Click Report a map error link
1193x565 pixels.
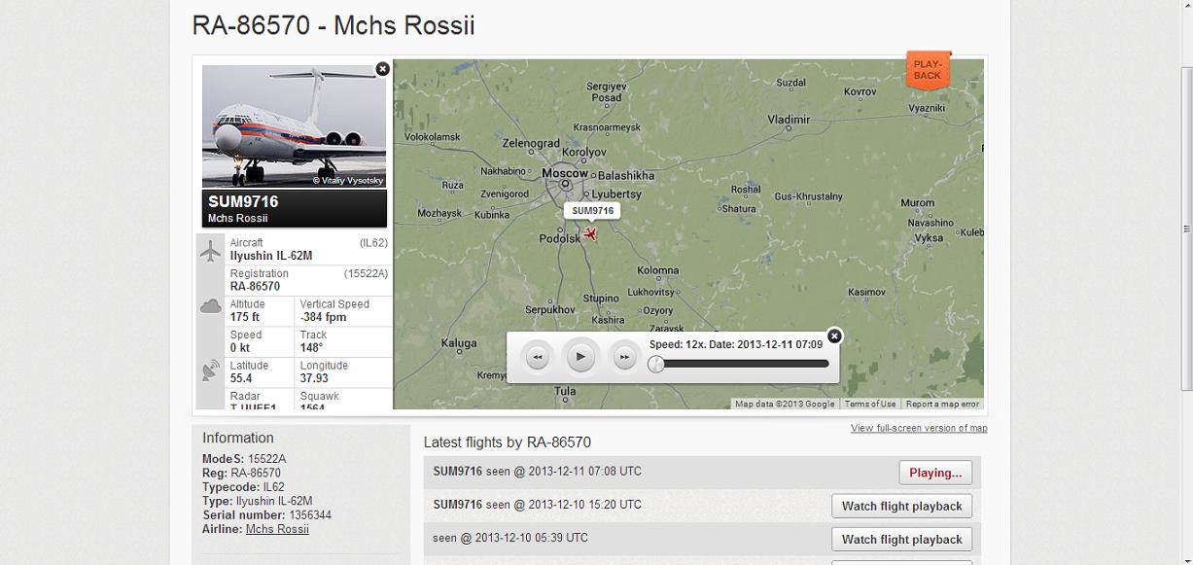pos(942,404)
